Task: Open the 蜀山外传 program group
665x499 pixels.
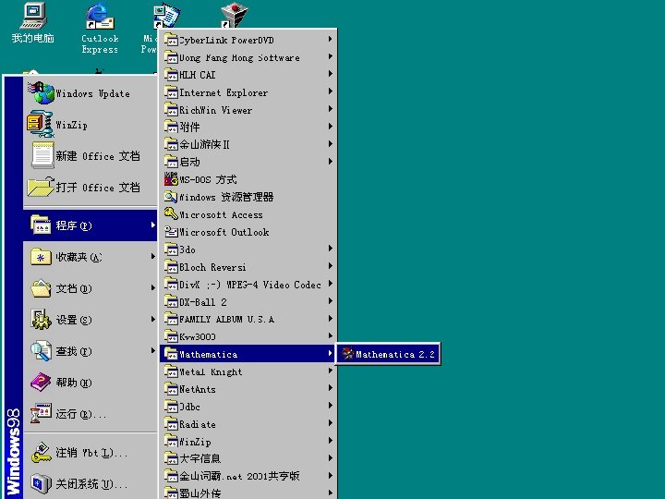Action: pyautogui.click(x=248, y=493)
